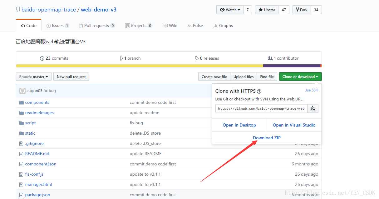Image resolution: width=379 pixels, height=199 pixels.
Task: Click the file icon beside component.json
Action: (x=22, y=164)
